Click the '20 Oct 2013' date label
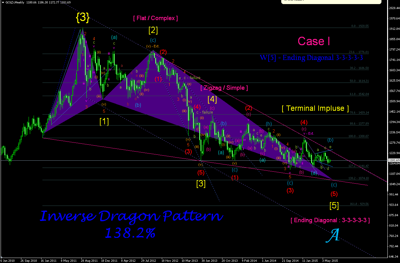Viewport: 400px width, 263px height. (x=230, y=260)
